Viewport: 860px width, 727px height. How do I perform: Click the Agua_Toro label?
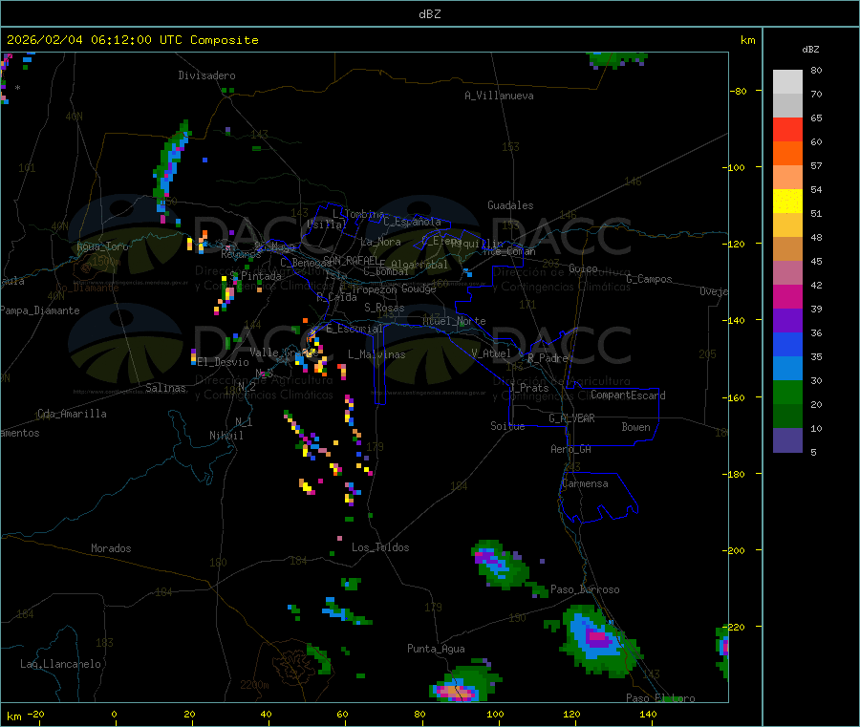(102, 246)
